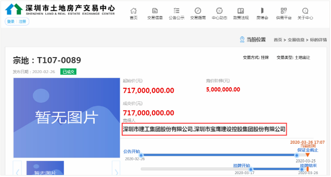Open the 政策法规 book icon
The width and height of the screenshot is (331, 177).
click(240, 11)
